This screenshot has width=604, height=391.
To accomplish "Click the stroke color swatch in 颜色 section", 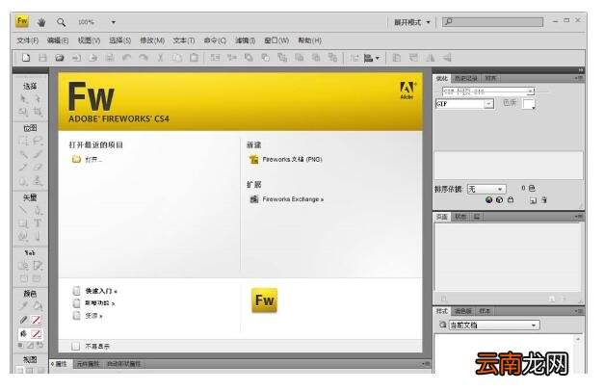I will pyautogui.click(x=37, y=320).
